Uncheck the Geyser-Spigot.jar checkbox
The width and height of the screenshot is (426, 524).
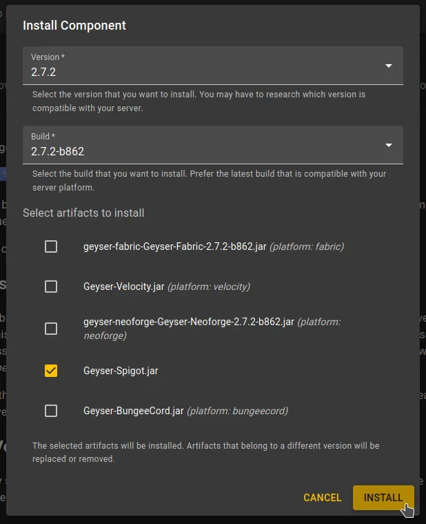51,371
